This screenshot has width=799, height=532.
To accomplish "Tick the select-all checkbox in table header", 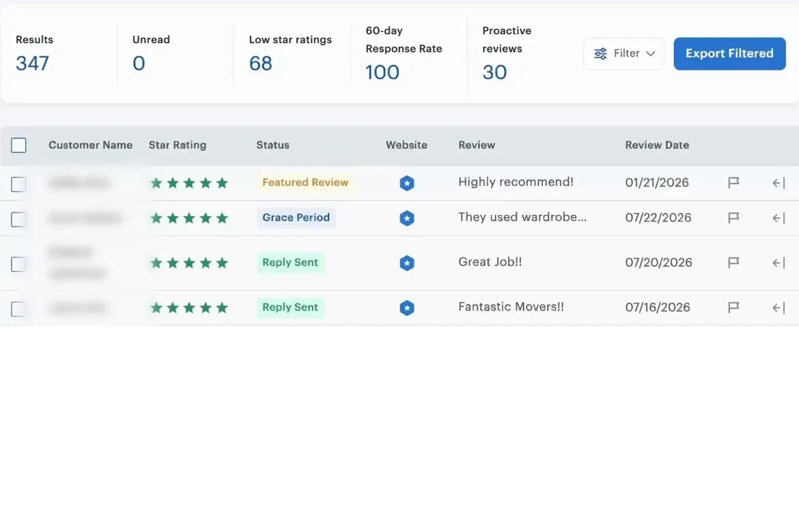I will [19, 145].
